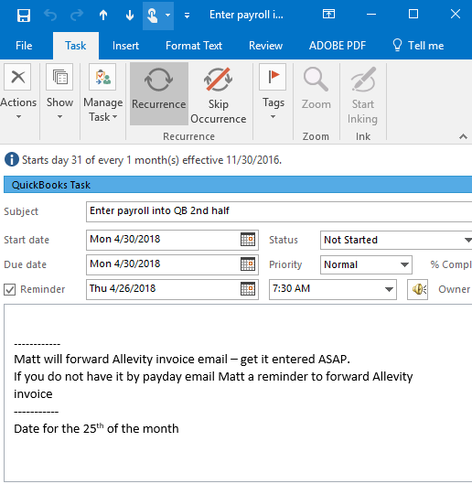Screen dimensions: 472x484
Task: Click the recurrence info icon in the info bar
Action: click(x=12, y=160)
